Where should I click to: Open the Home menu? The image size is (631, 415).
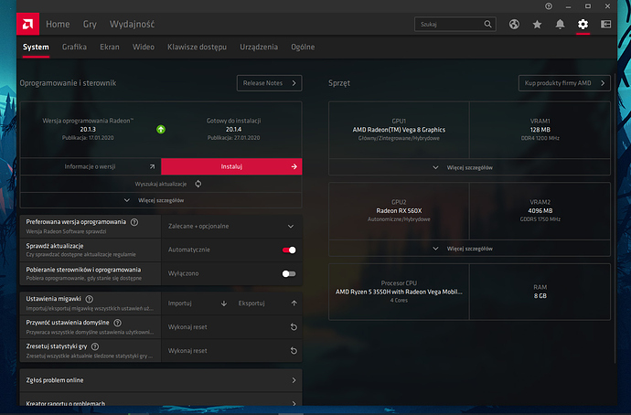pos(58,24)
